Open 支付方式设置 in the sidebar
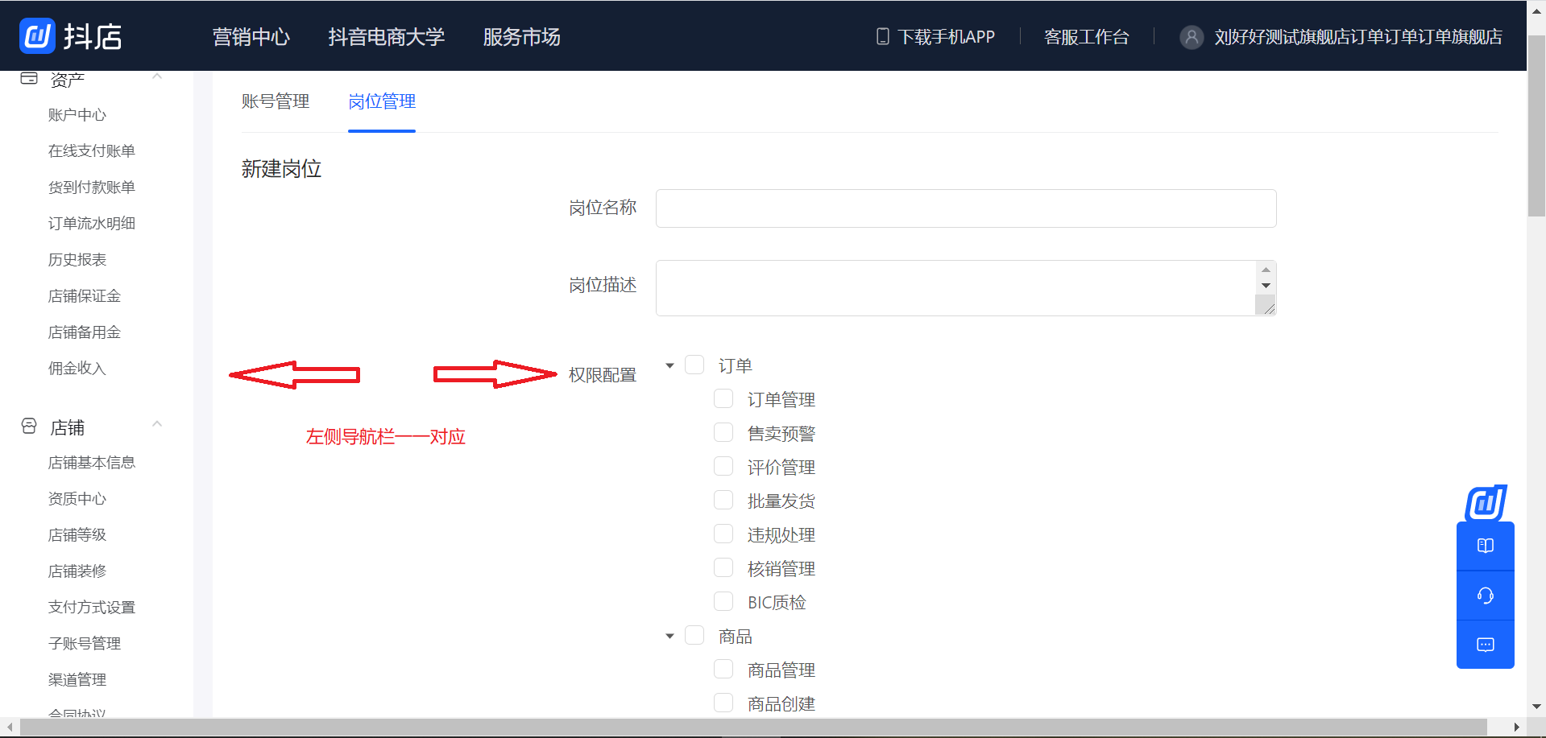 92,608
